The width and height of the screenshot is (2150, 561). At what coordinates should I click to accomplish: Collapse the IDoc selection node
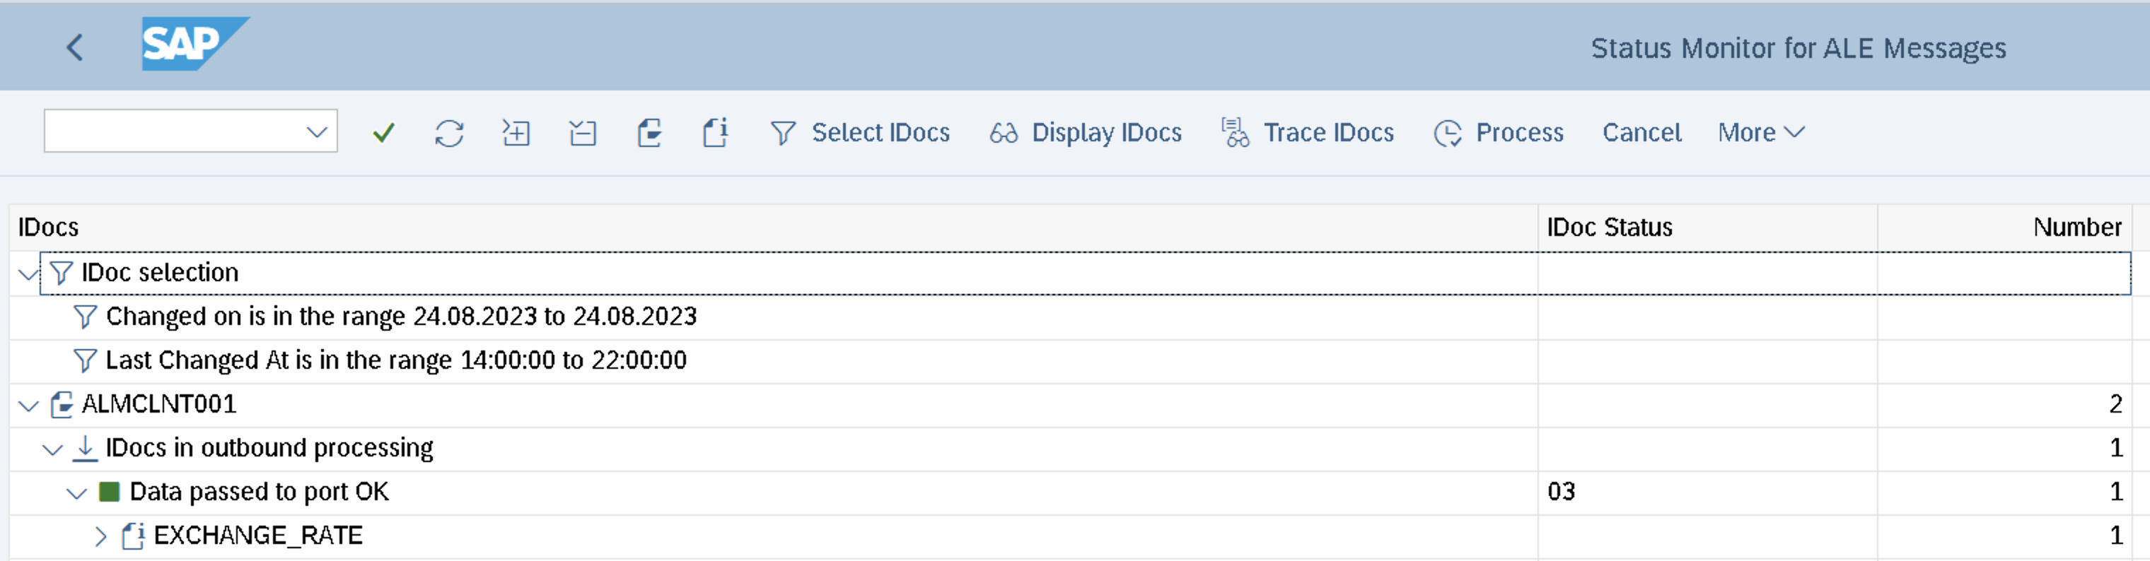[x=28, y=273]
